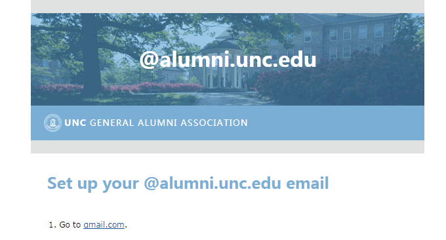The image size is (446, 240).
Task: Click the walkway path in the photo
Action: pyautogui.click(x=228, y=98)
